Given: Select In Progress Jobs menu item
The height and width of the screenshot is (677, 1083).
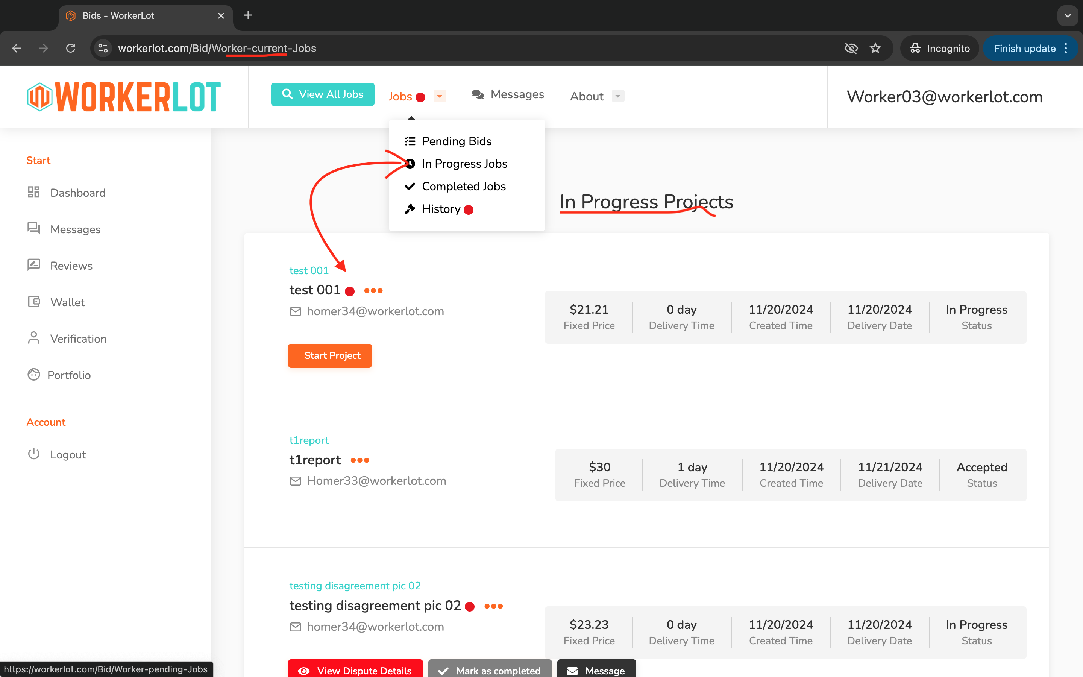Looking at the screenshot, I should [x=465, y=164].
